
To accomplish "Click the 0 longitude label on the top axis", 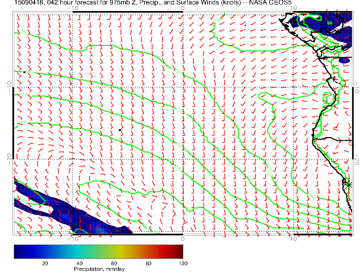I will [183, 8].
